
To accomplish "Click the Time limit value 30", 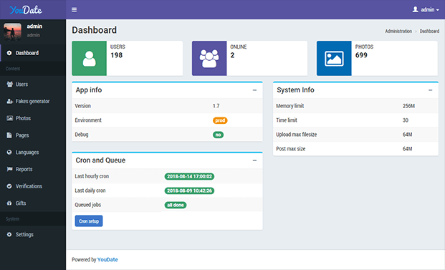I will pyautogui.click(x=406, y=120).
